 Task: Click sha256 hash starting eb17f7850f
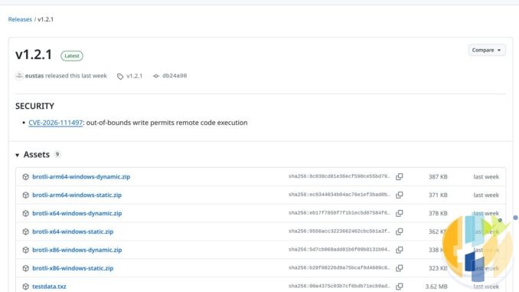(x=339, y=213)
